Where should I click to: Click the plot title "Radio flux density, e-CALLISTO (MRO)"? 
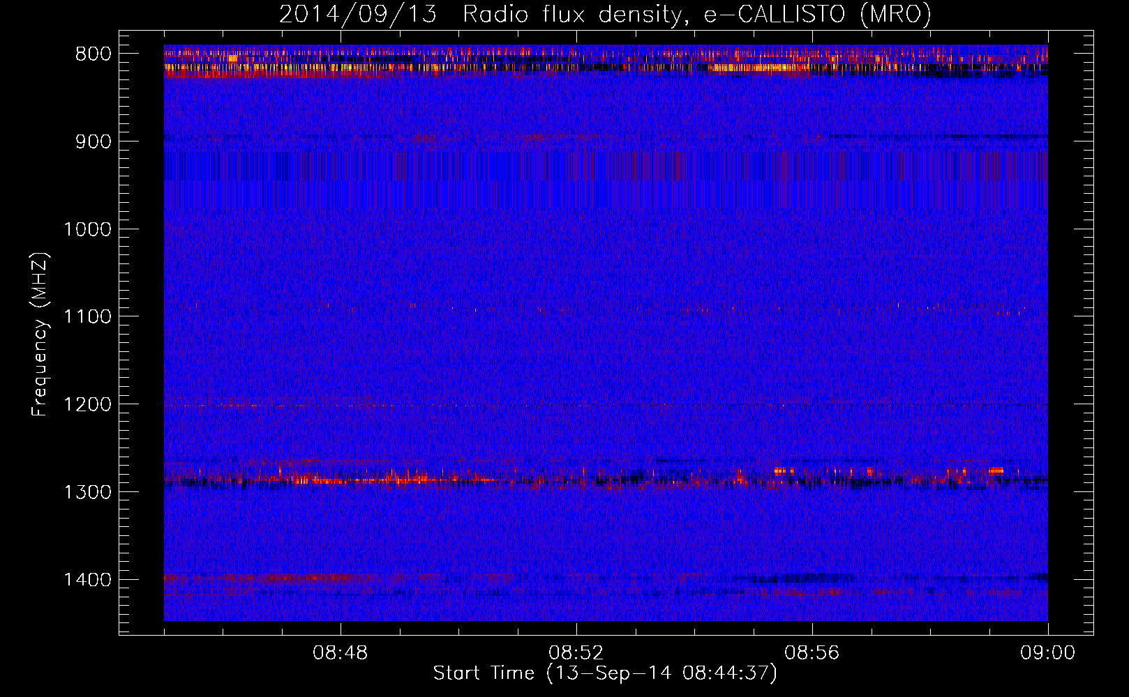(x=697, y=14)
